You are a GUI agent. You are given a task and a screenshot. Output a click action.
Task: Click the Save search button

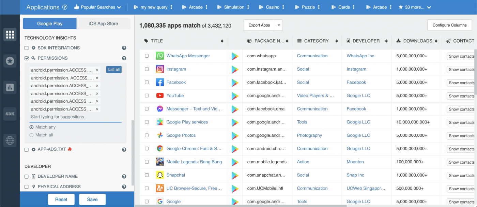click(x=92, y=199)
